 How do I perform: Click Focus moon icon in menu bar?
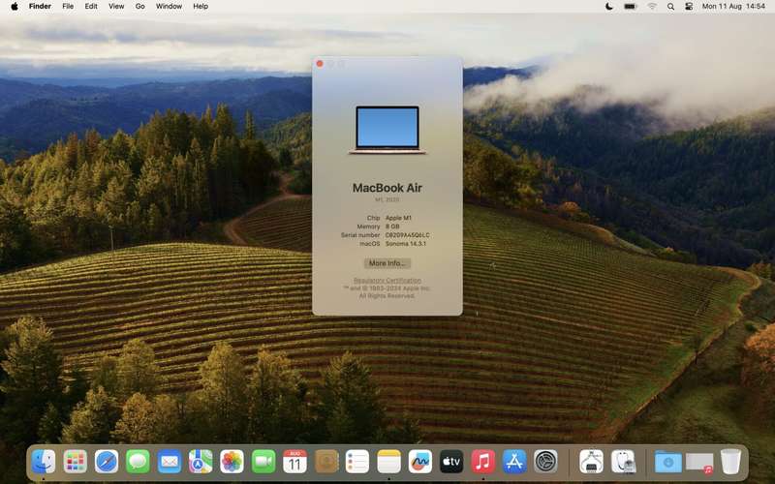click(x=609, y=7)
